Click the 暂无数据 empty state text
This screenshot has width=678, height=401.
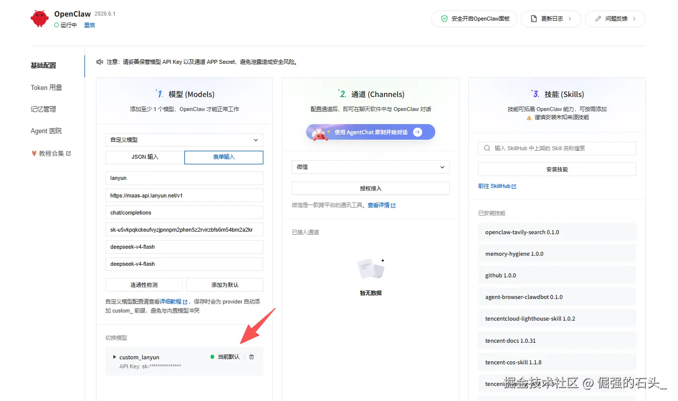pyautogui.click(x=371, y=293)
